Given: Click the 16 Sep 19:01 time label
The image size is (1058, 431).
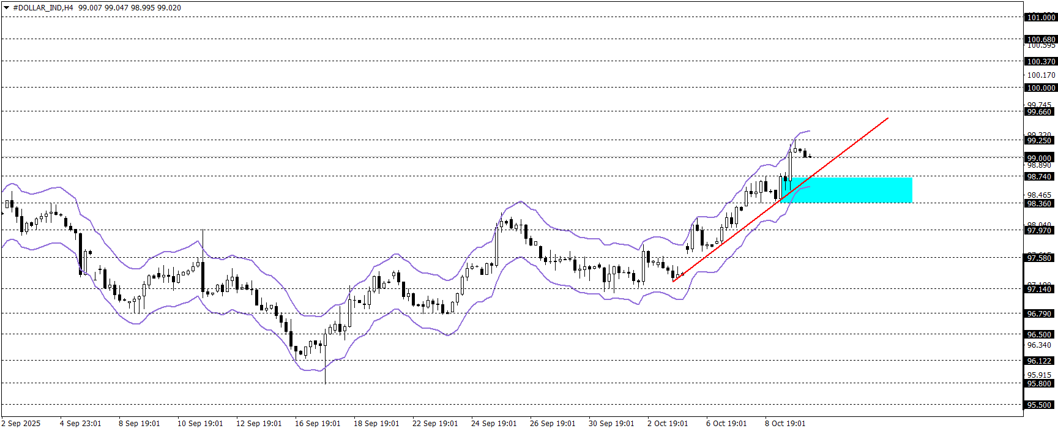Looking at the screenshot, I should (318, 423).
